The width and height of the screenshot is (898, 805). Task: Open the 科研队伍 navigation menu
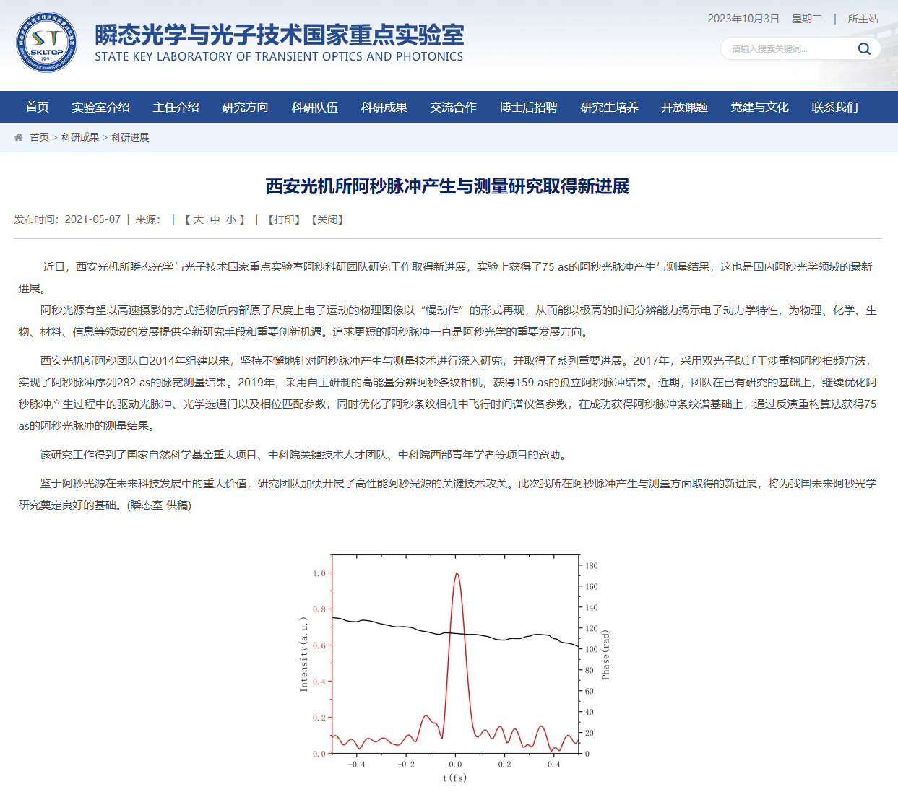click(x=315, y=107)
